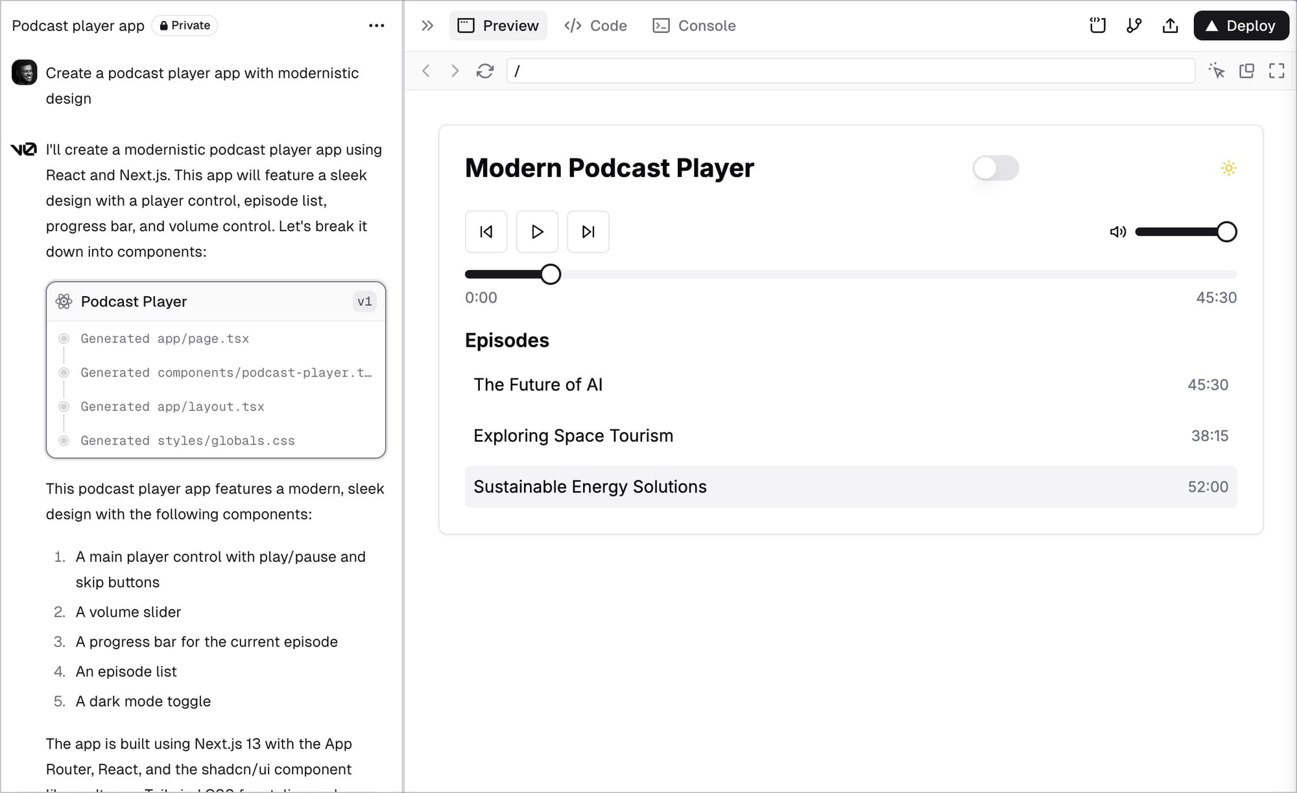Image resolution: width=1297 pixels, height=793 pixels.
Task: Switch to the Code tab
Action: (595, 26)
